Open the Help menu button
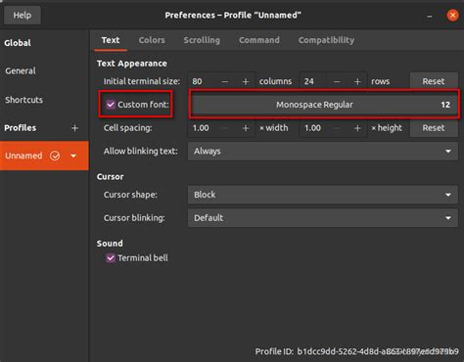The height and width of the screenshot is (362, 464). [23, 15]
